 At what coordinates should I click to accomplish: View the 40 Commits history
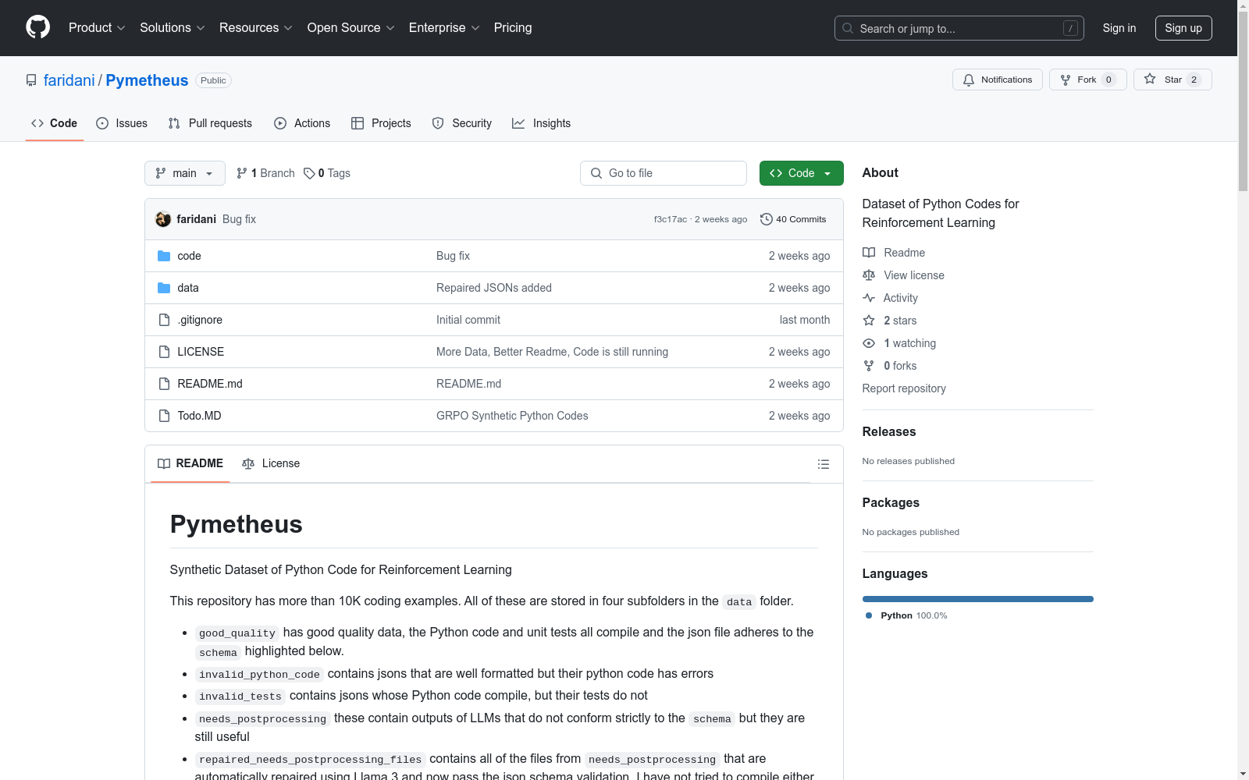point(794,219)
